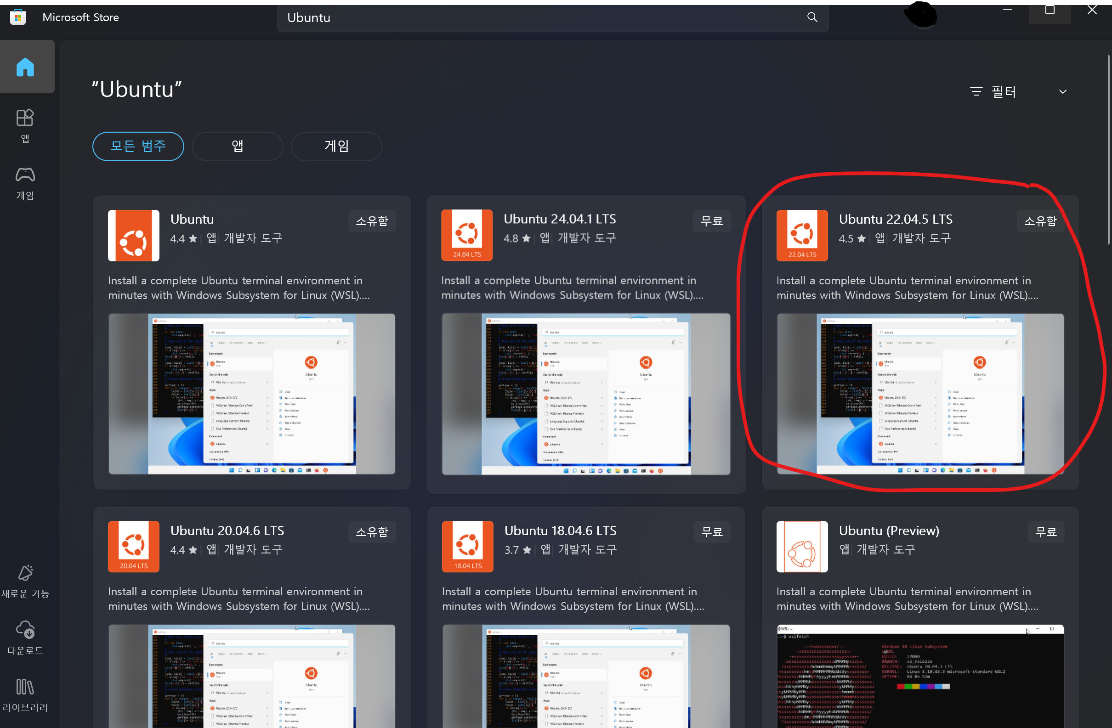Click the Ubuntu (Preview) app icon

click(x=802, y=546)
